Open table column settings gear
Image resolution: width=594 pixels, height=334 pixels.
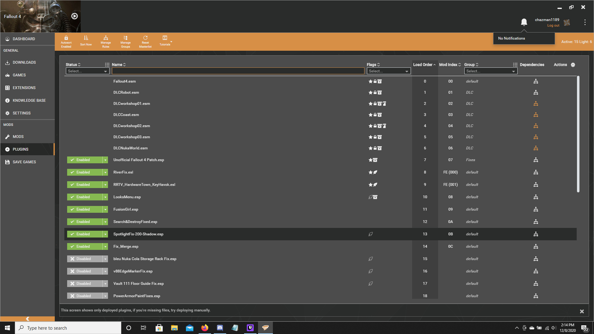click(573, 65)
